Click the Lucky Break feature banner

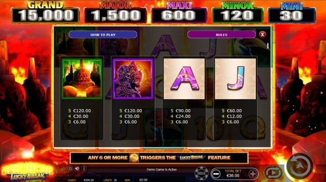click(x=159, y=158)
